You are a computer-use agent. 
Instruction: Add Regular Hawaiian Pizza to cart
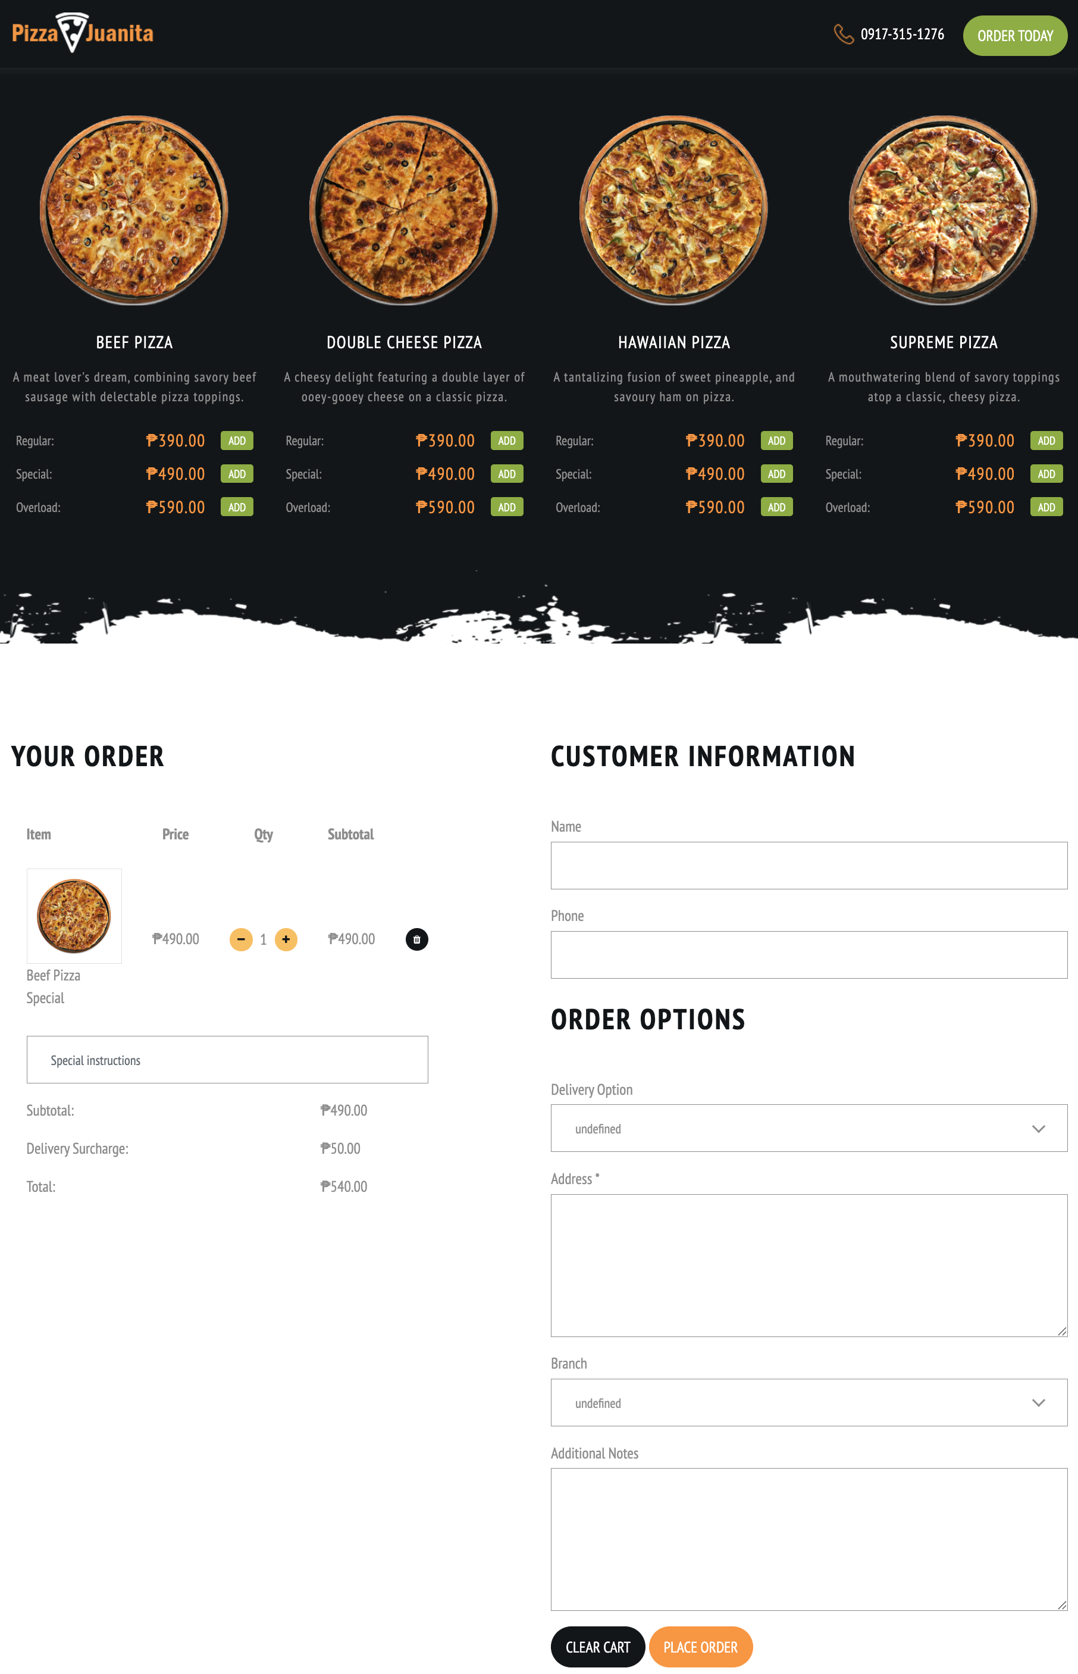point(776,441)
